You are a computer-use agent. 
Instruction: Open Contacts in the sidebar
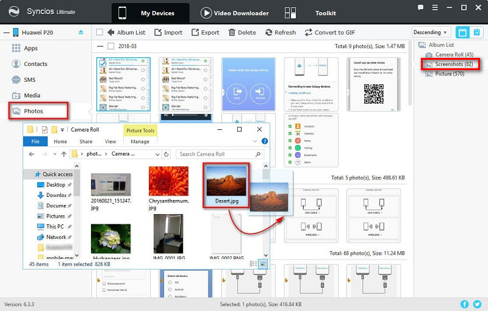coord(35,64)
